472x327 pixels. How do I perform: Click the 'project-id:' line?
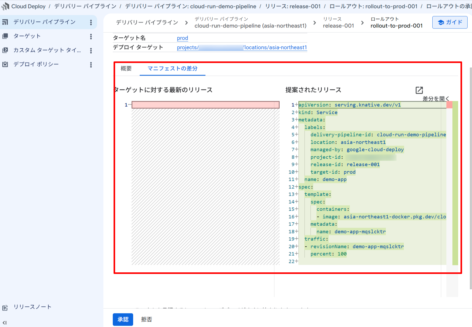tap(353, 157)
